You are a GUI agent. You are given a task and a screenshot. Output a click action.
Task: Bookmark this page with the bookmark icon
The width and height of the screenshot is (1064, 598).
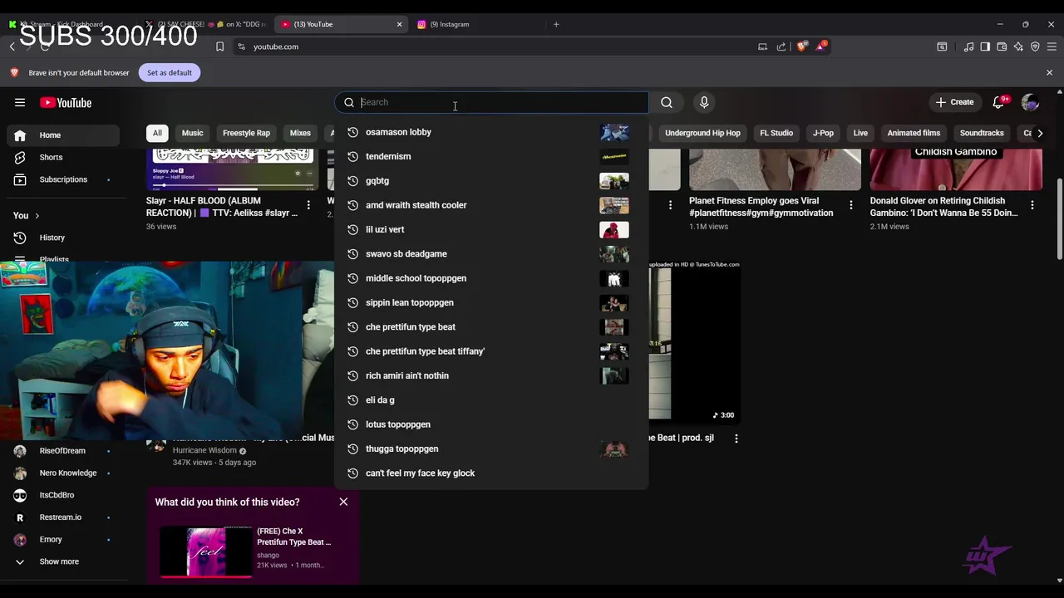click(x=219, y=47)
